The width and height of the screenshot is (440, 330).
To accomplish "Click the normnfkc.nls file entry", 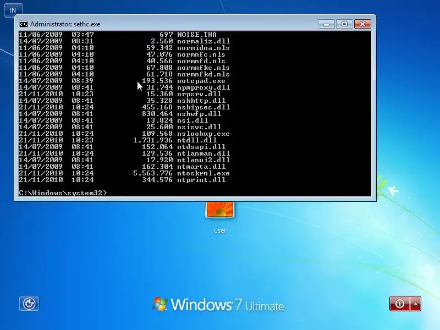I will (204, 68).
